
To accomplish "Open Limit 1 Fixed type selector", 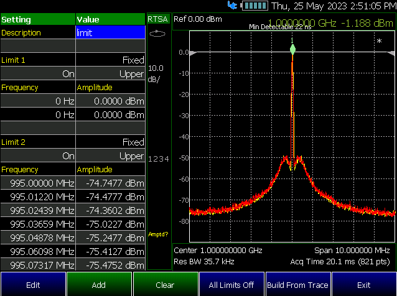I will 110,60.
